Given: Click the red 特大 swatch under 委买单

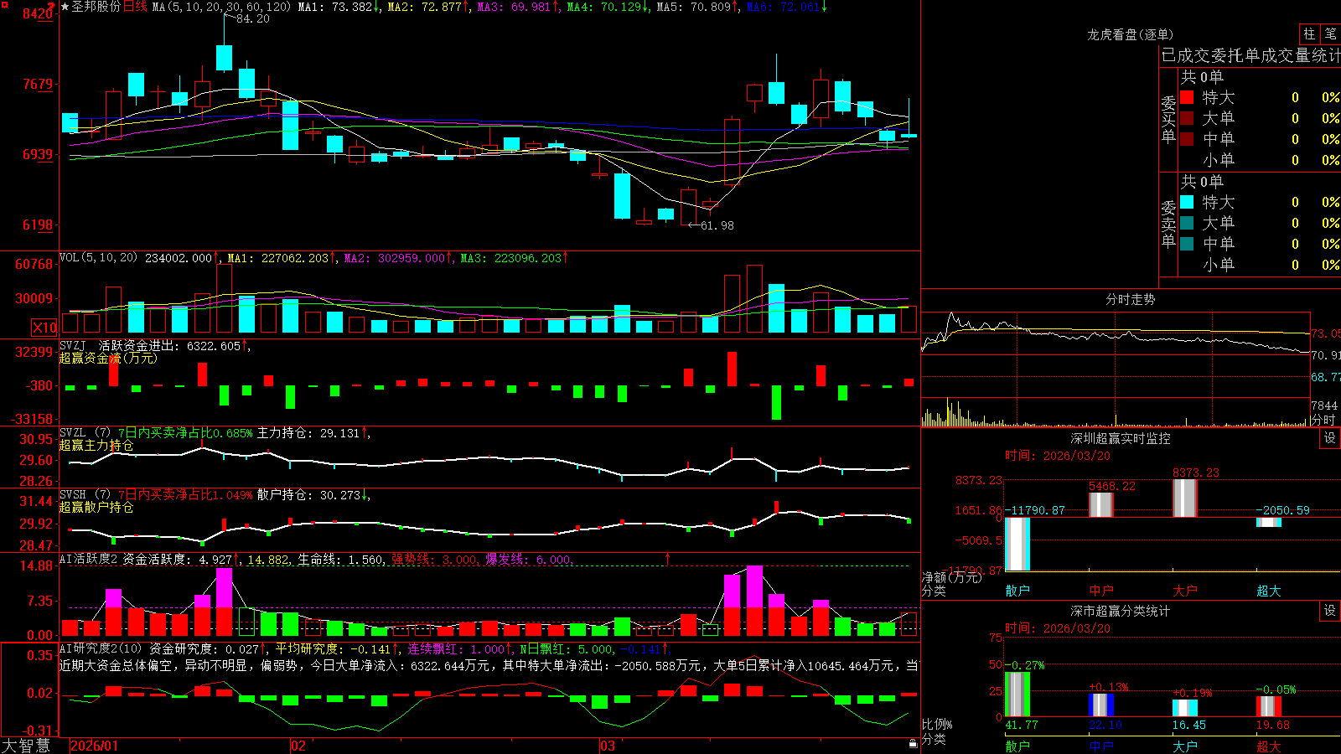Looking at the screenshot, I should pyautogui.click(x=1187, y=97).
